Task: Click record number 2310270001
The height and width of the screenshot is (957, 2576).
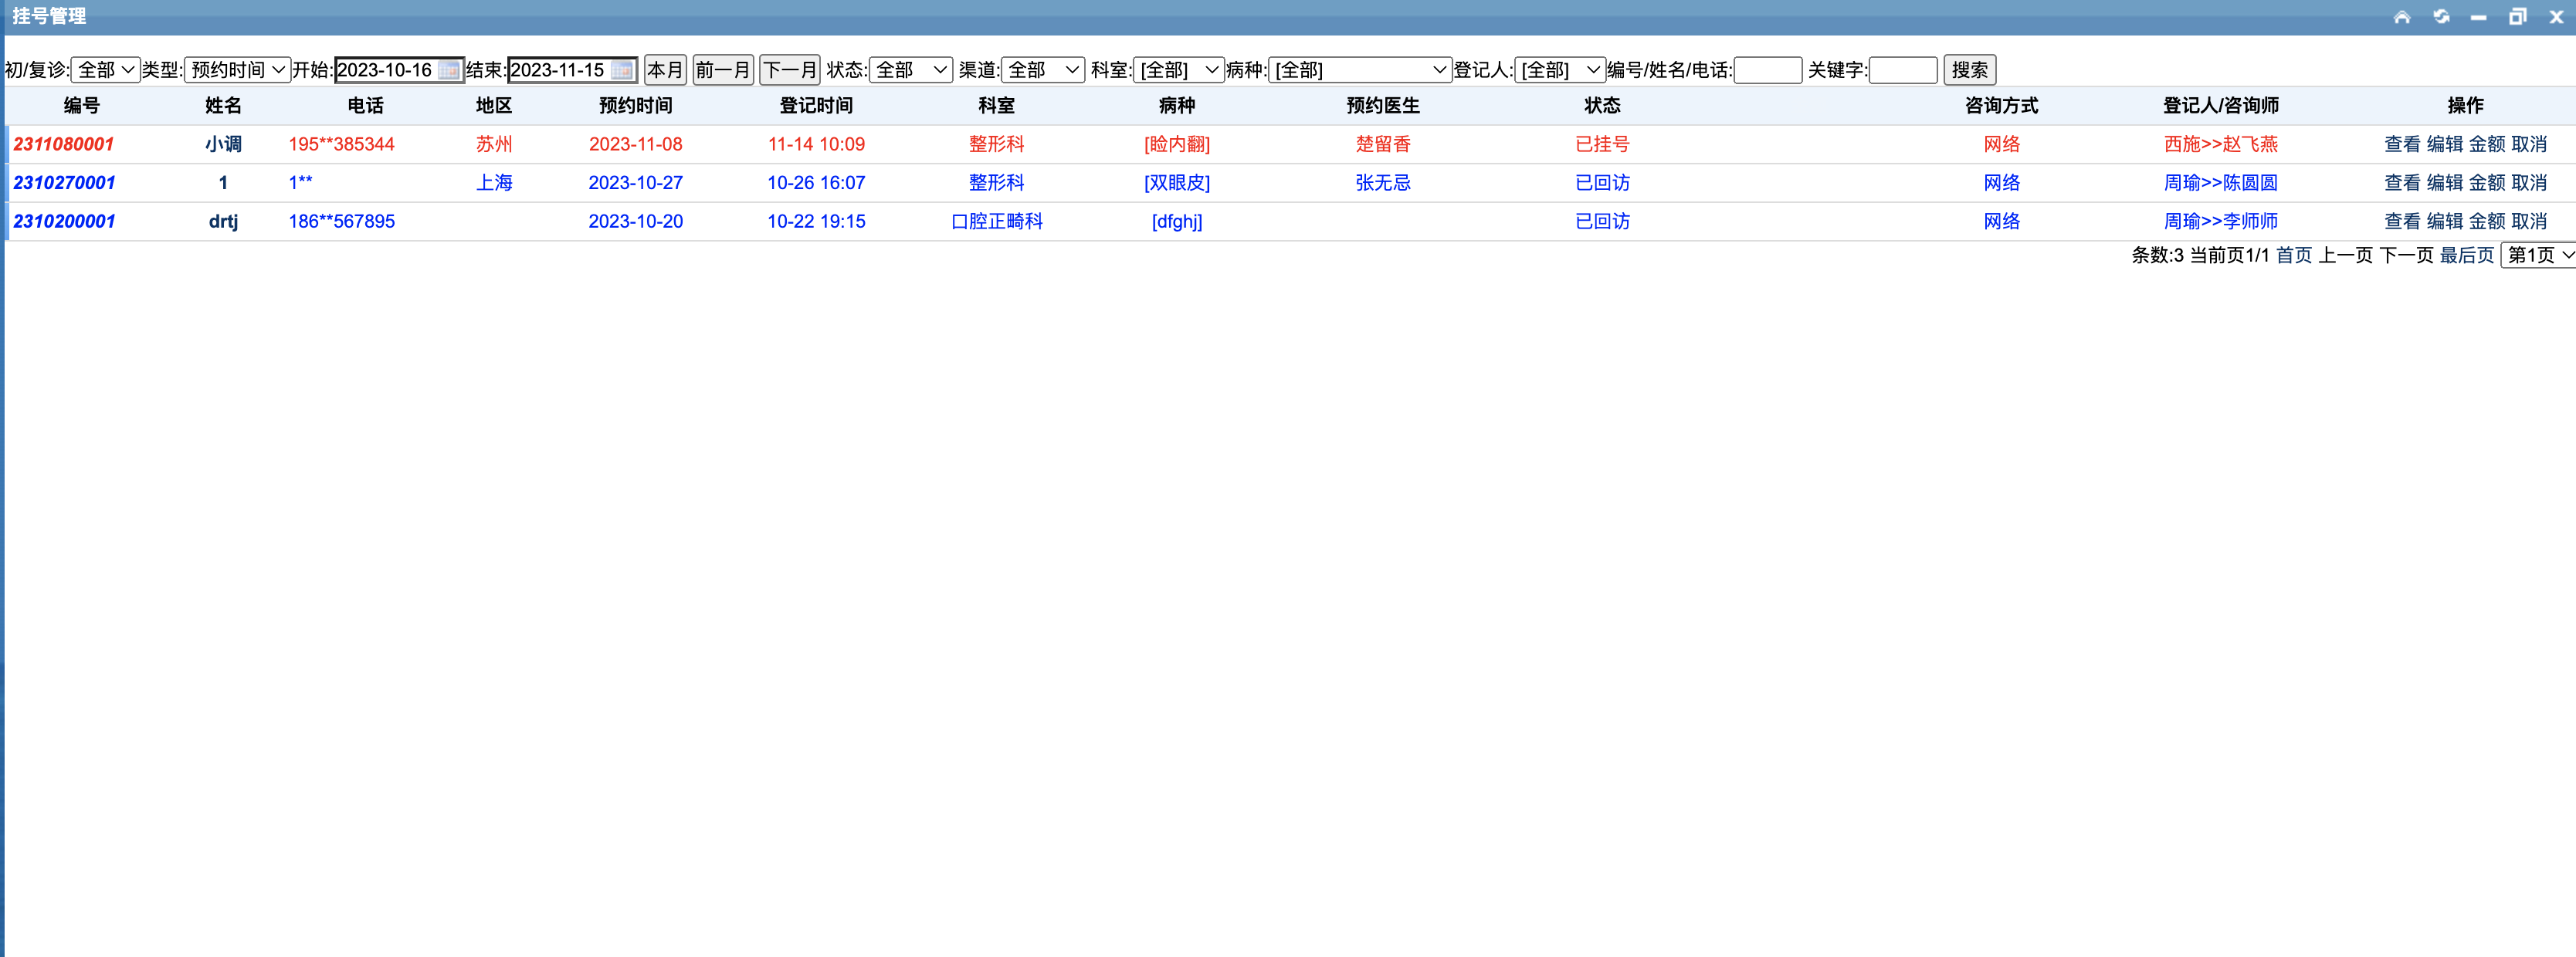Action: [x=64, y=183]
